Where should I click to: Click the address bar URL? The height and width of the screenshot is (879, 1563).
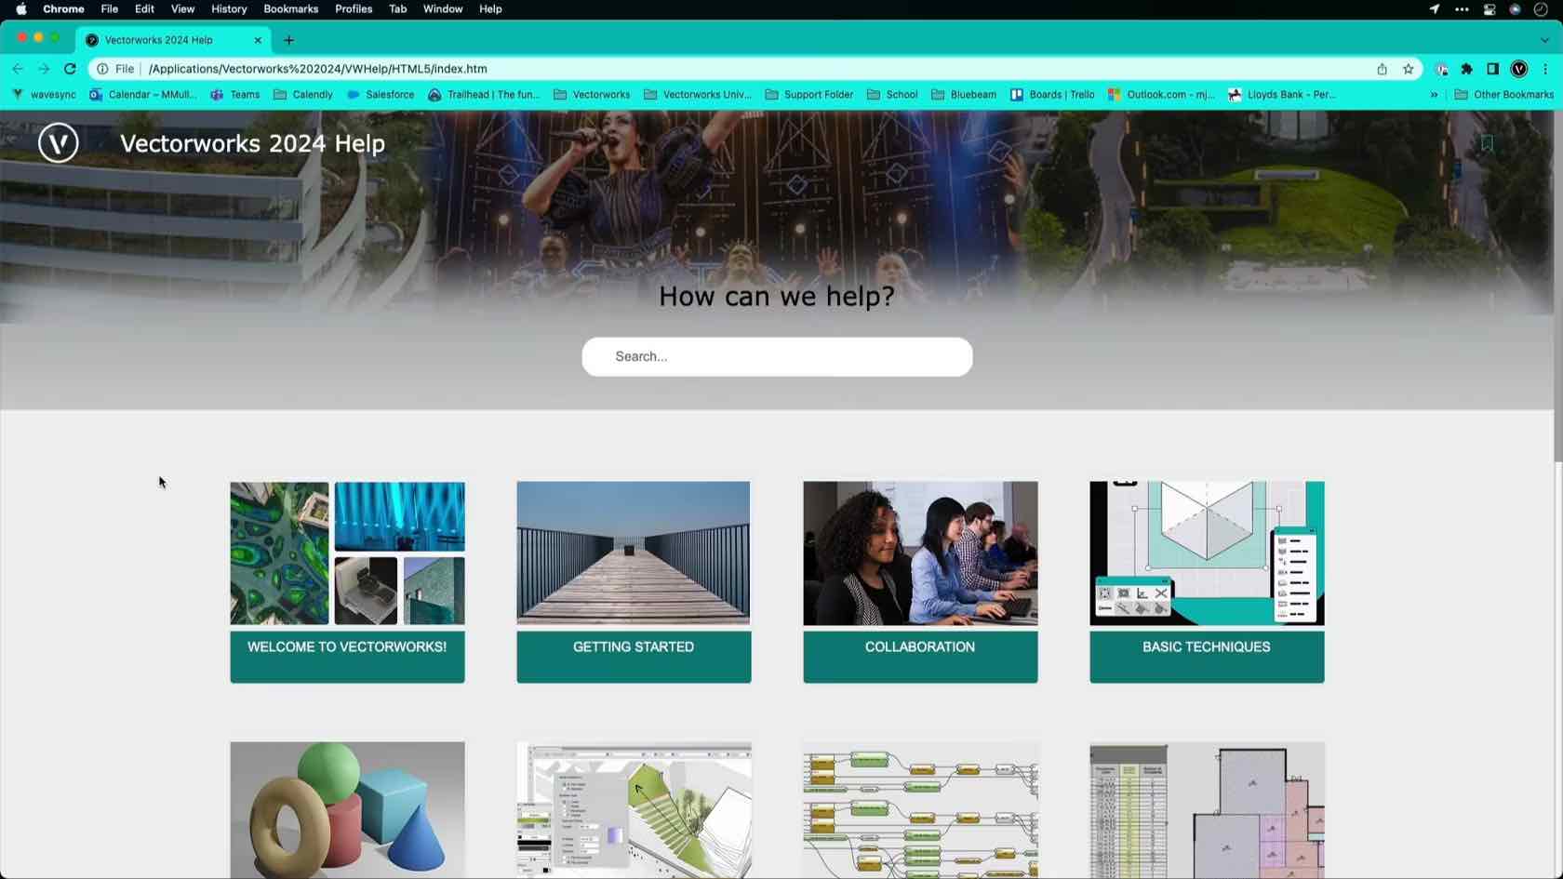point(317,69)
